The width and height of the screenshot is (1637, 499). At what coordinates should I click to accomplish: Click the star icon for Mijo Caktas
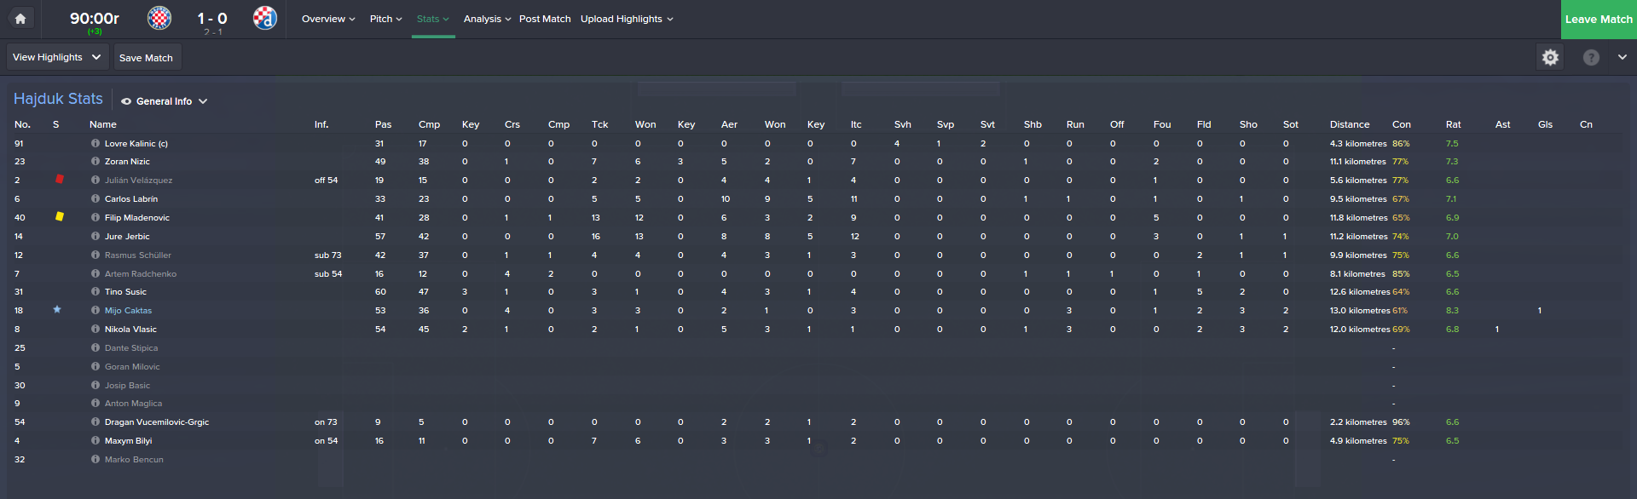click(x=57, y=310)
